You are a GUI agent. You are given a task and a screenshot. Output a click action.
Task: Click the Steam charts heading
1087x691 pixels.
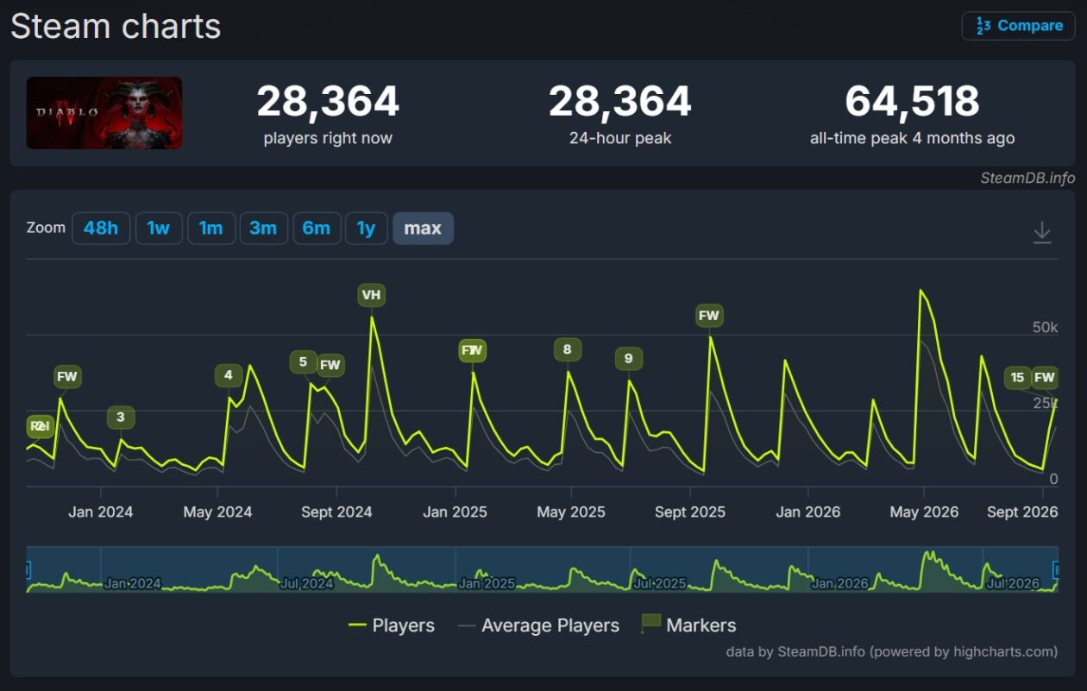click(x=116, y=26)
